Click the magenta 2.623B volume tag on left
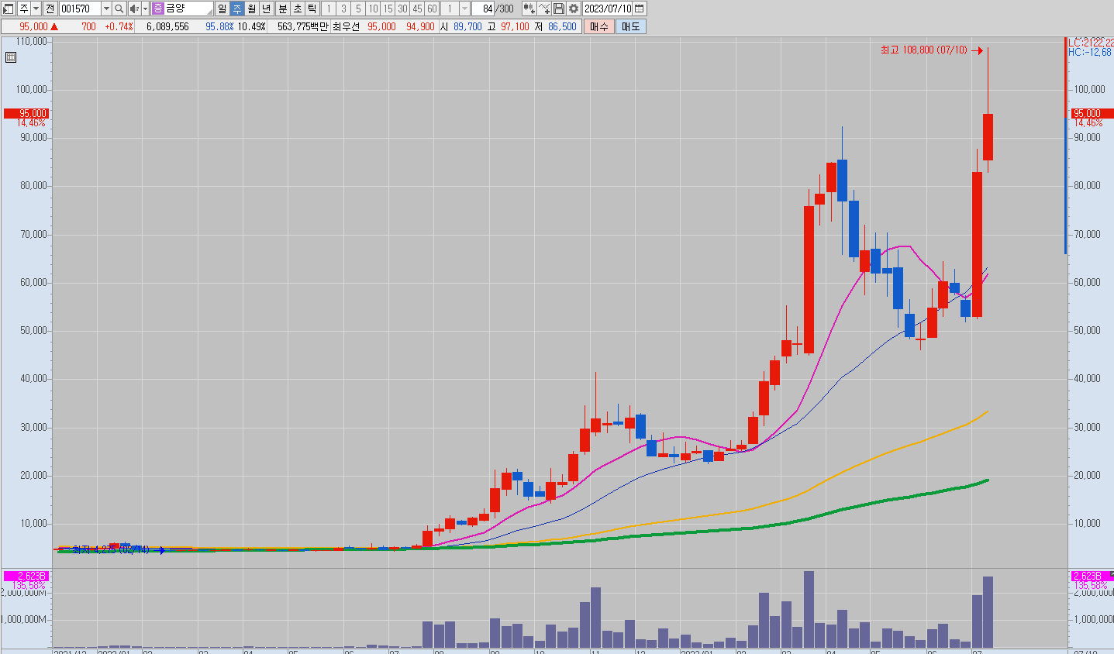1114x654 pixels. [26, 576]
